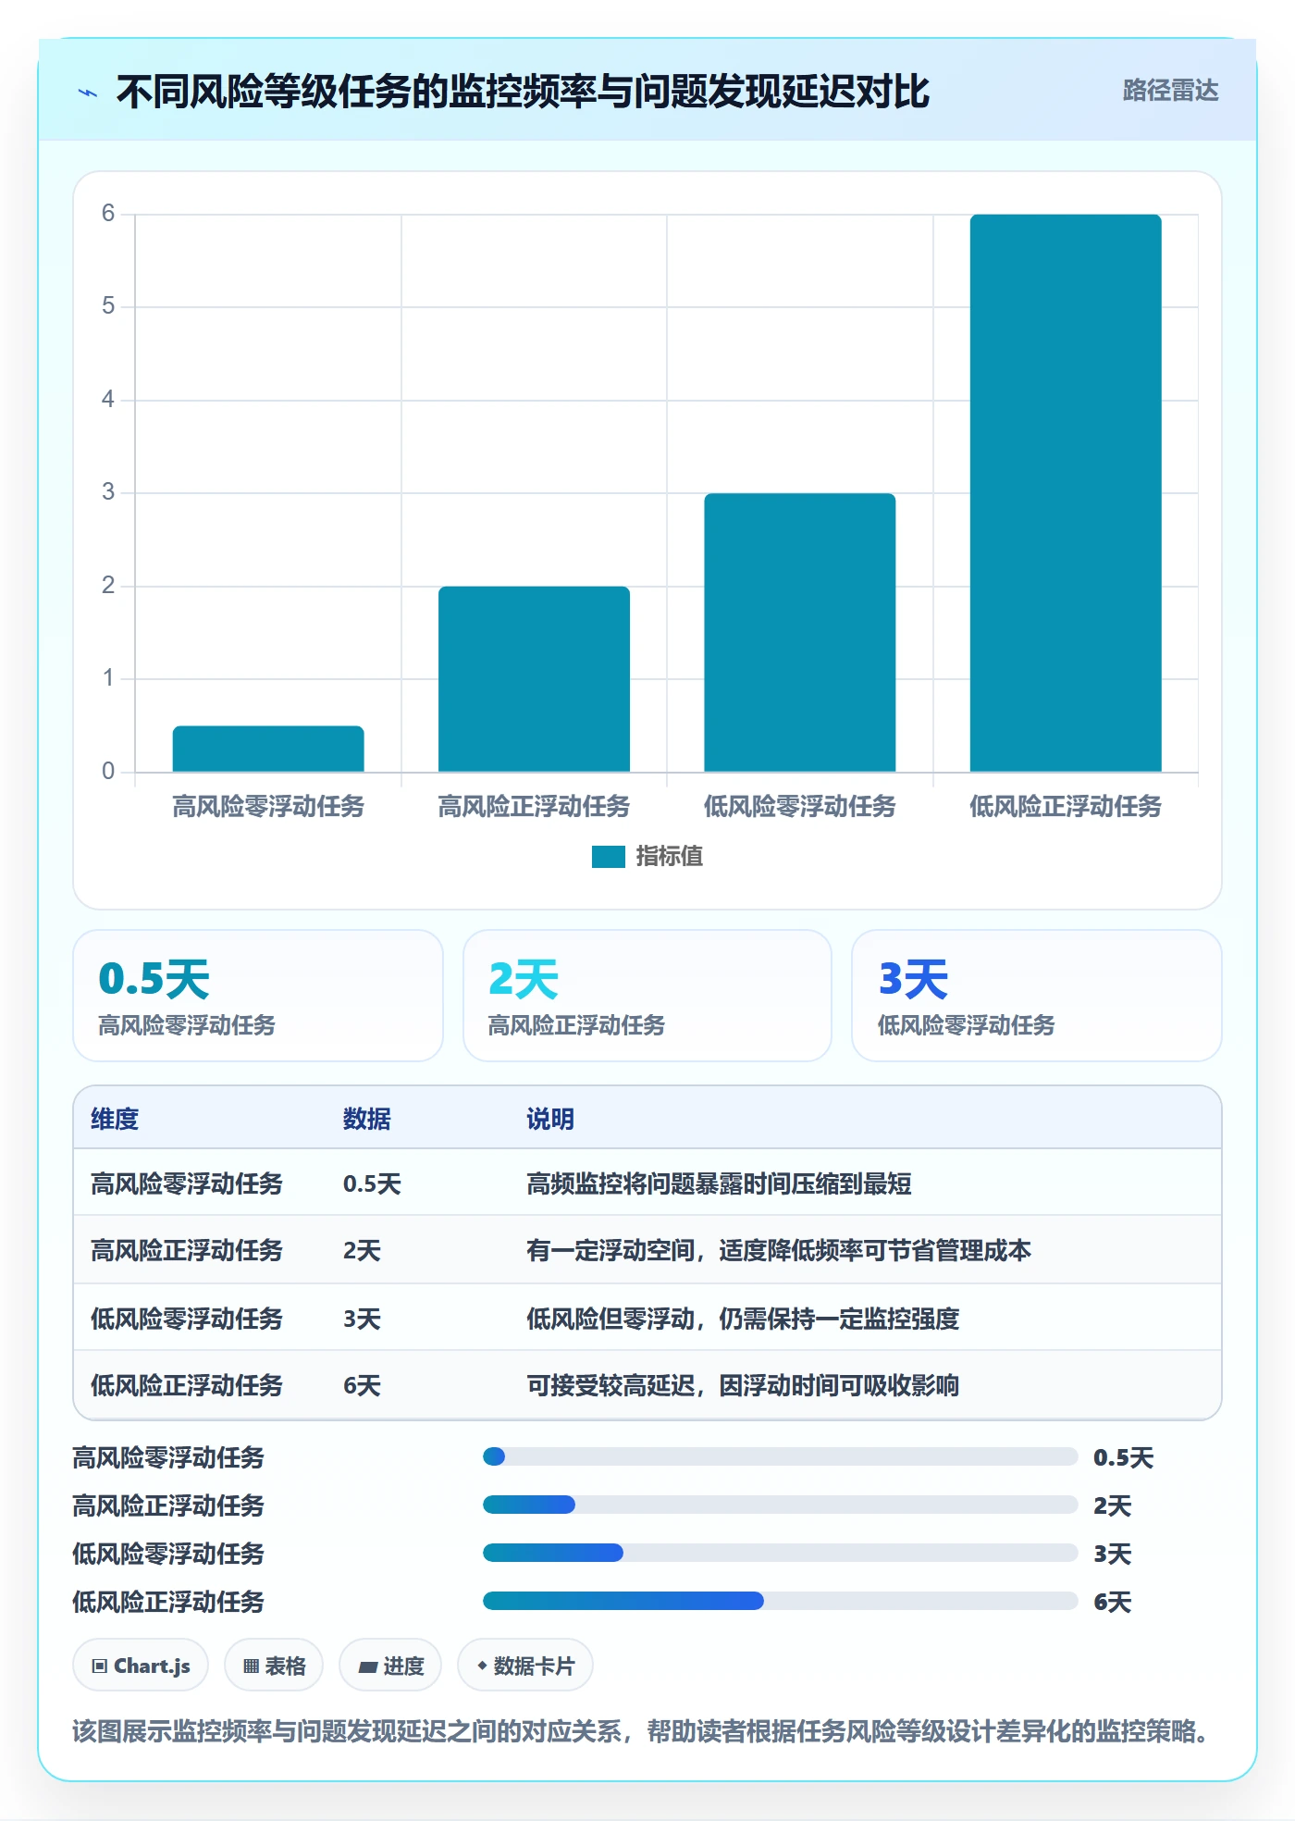The width and height of the screenshot is (1295, 1821).
Task: Toggle the 指标值 legend swatch
Action: (x=609, y=857)
